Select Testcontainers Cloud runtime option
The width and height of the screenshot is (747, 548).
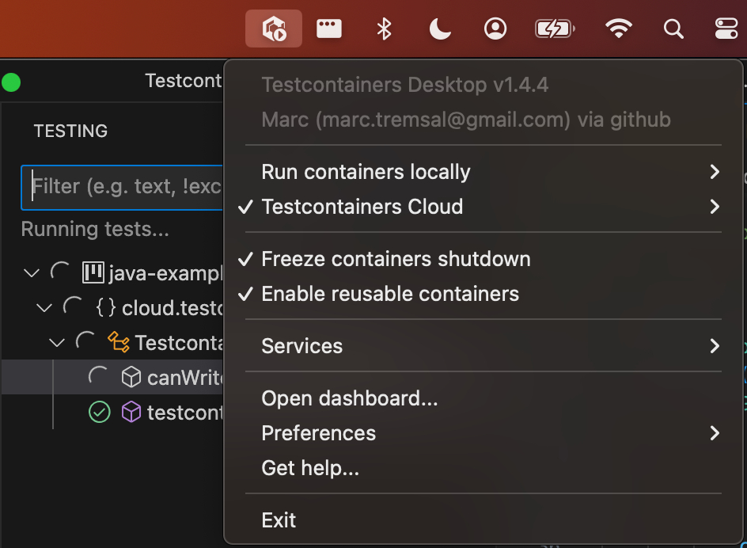(x=483, y=207)
